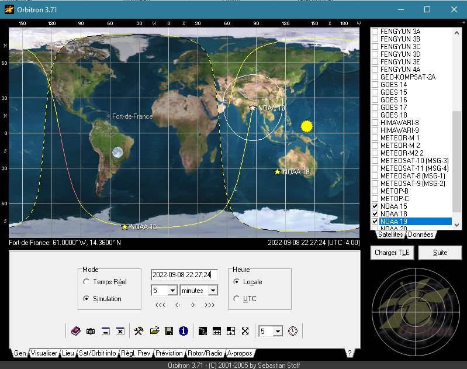Image resolution: width=467 pixels, height=369 pixels.
Task: Uncheck the NOAA 19 satellite checkbox
Action: tap(375, 222)
